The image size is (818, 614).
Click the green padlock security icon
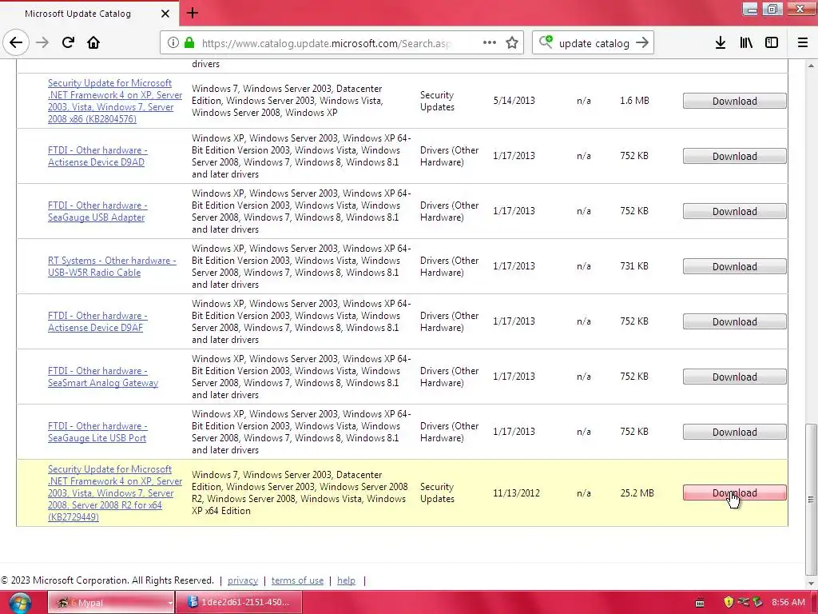click(x=189, y=43)
